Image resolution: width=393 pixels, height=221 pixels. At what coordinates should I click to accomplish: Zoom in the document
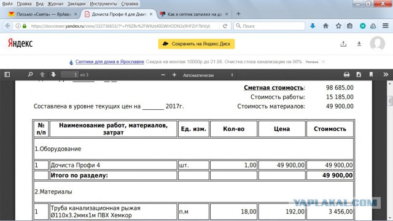pyautogui.click(x=174, y=75)
